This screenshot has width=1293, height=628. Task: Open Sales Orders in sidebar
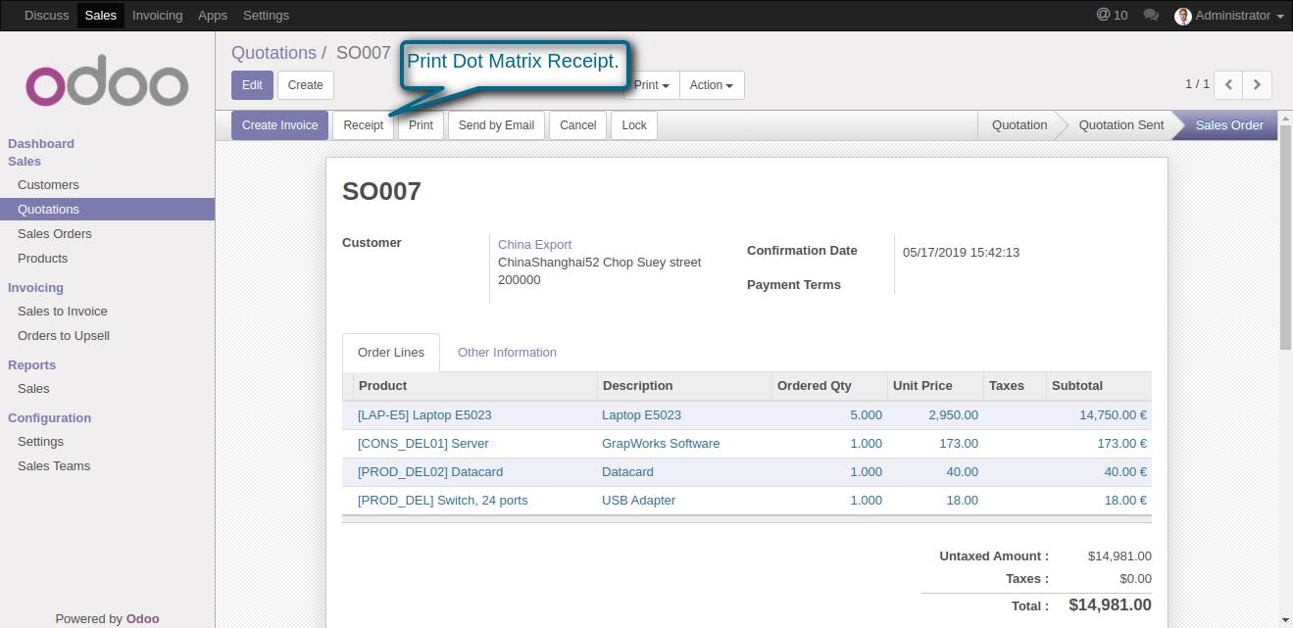pyautogui.click(x=55, y=234)
